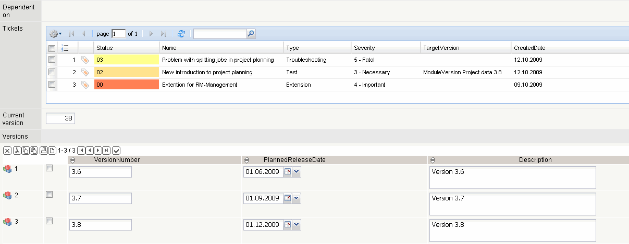Click the VersionNumber field containing 3.7
Image resolution: width=629 pixels, height=244 pixels.
coord(101,198)
